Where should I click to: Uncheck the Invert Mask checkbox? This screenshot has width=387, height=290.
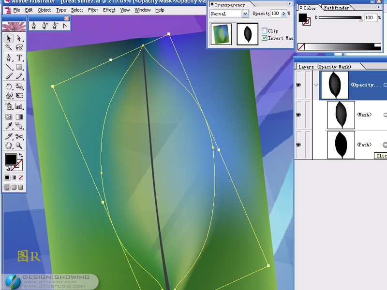(264, 38)
